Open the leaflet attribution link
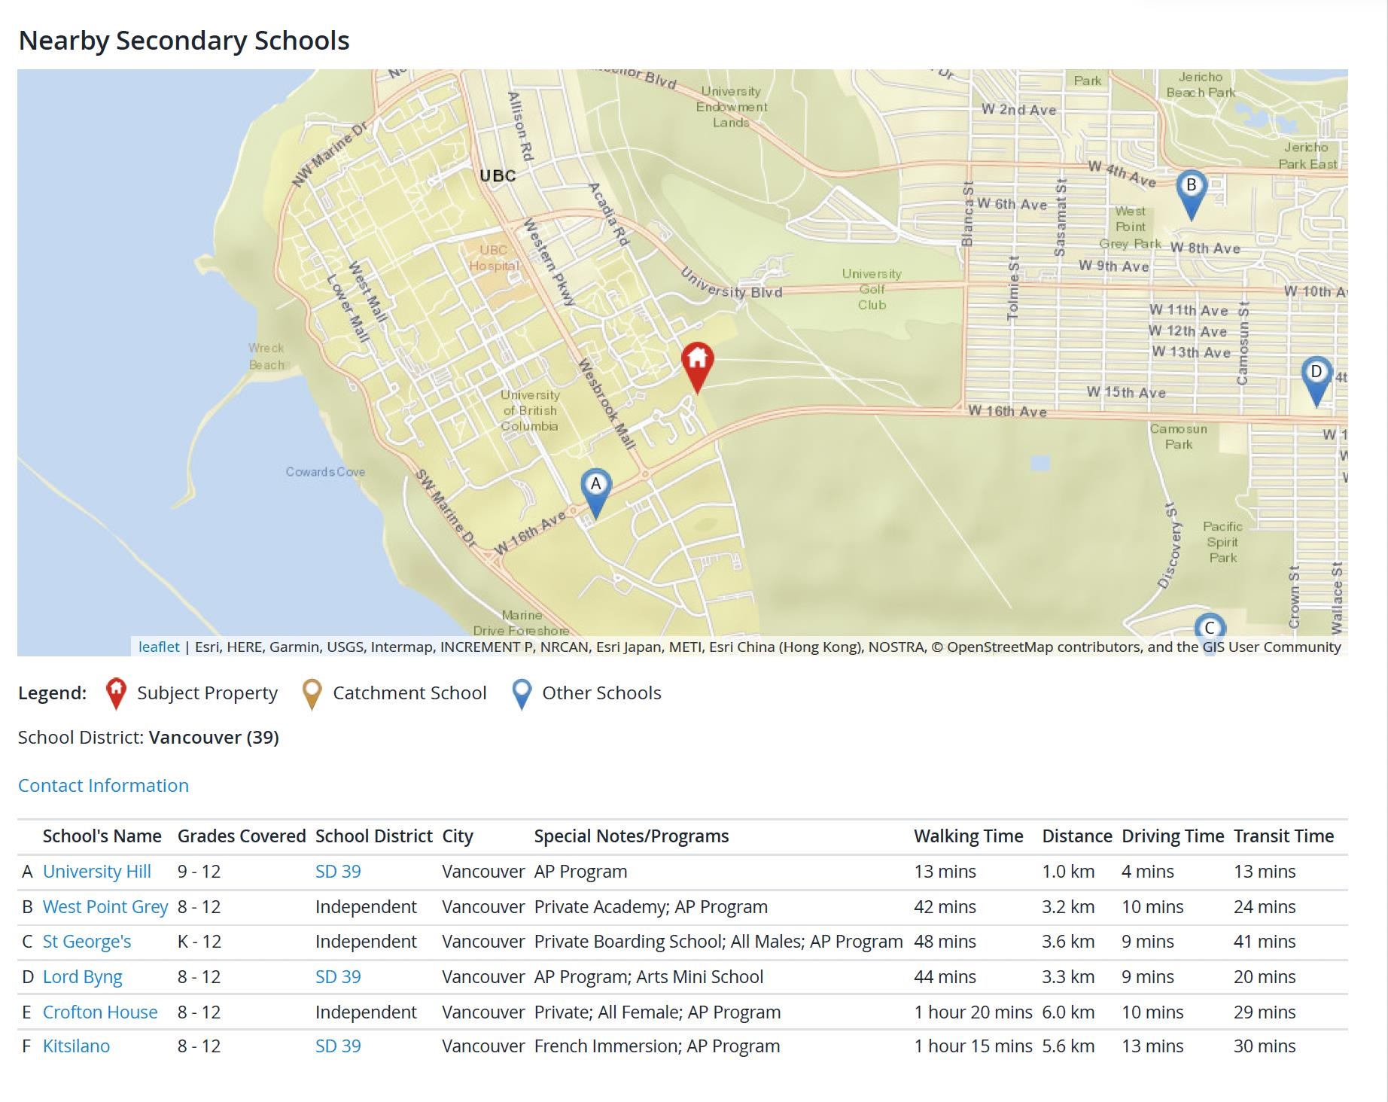 pos(159,647)
